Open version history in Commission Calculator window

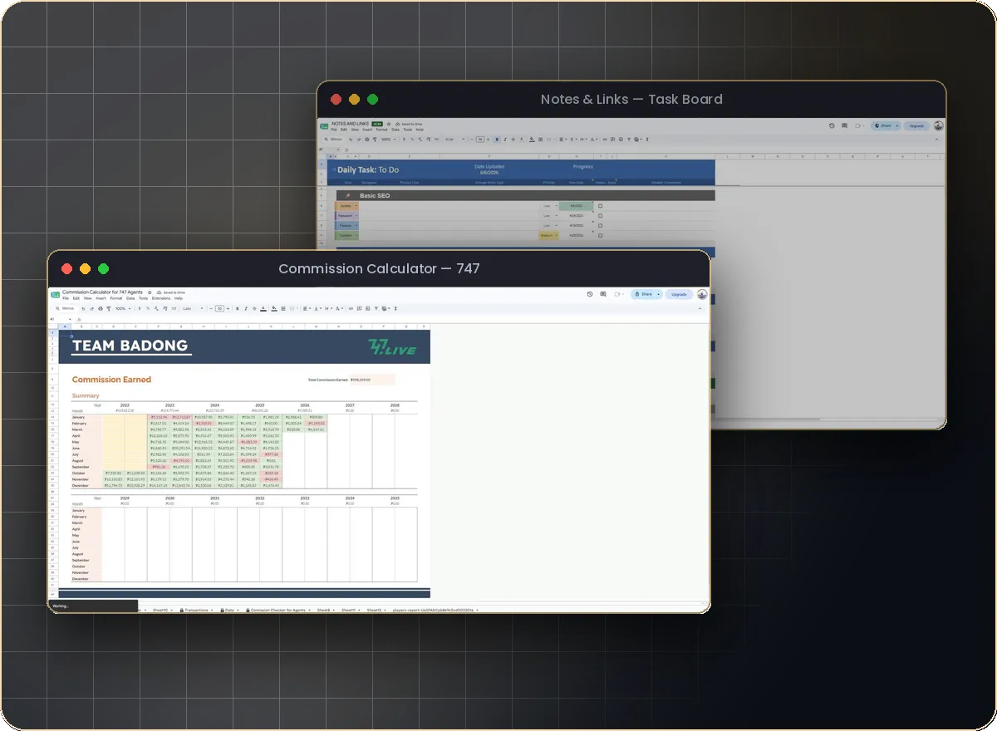pyautogui.click(x=590, y=294)
